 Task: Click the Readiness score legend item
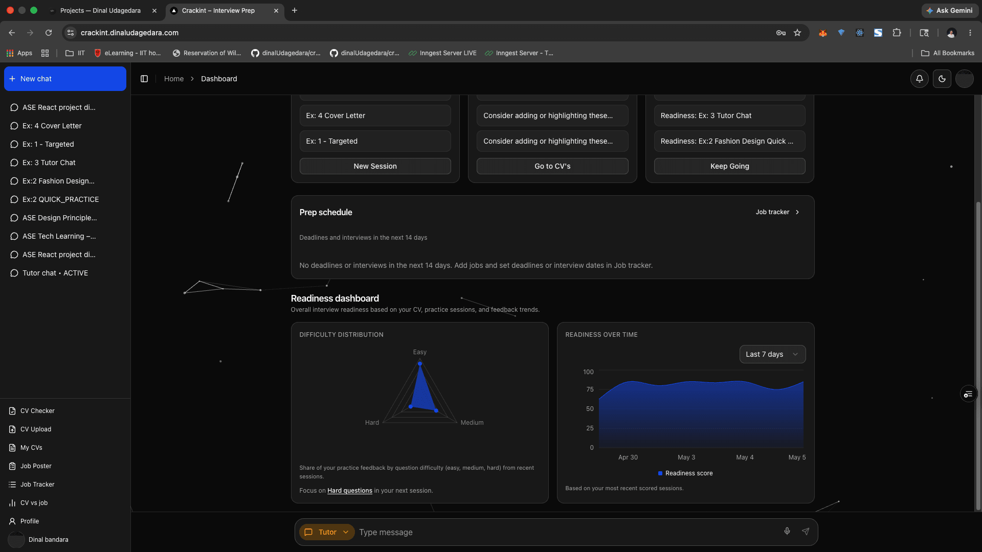click(x=685, y=473)
